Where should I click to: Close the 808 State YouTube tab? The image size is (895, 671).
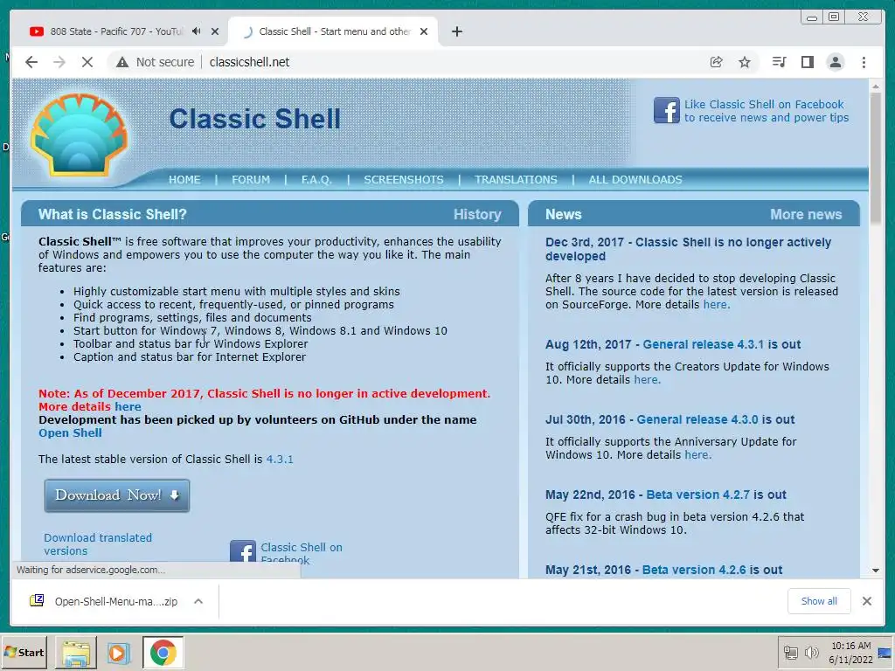coord(215,31)
